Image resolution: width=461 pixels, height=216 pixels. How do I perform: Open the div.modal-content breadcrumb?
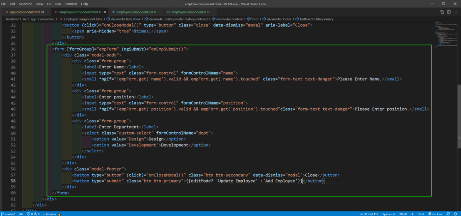click(x=227, y=19)
